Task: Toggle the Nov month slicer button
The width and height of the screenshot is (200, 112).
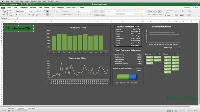Action: click(167, 72)
